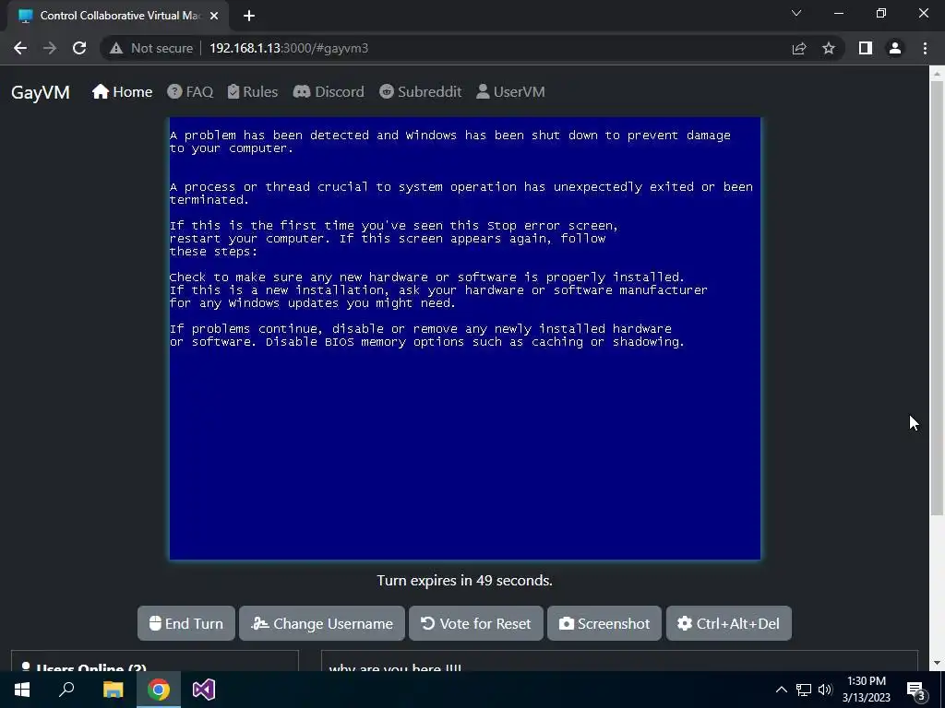Image resolution: width=945 pixels, height=708 pixels.
Task: Open the UserVM link
Action: [510, 91]
